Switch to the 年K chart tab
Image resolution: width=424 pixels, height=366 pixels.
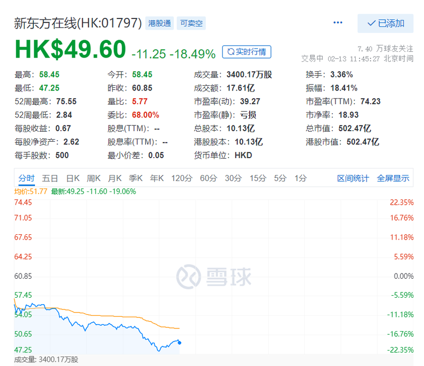point(157,178)
